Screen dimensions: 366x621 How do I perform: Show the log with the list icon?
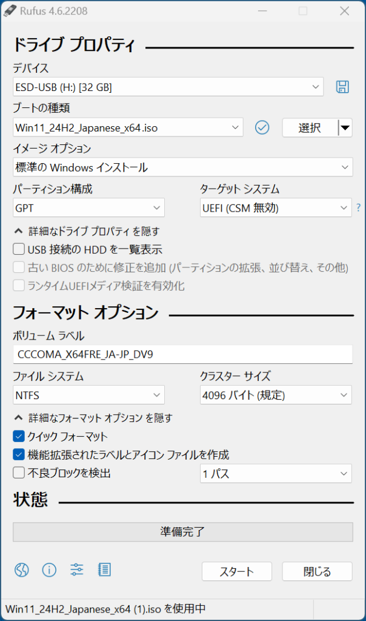pos(104,570)
